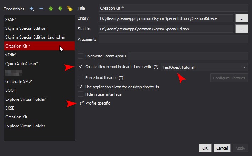Image resolution: width=252 pixels, height=156 pixels.
Task: Click into the Title field
Action: coord(173,8)
